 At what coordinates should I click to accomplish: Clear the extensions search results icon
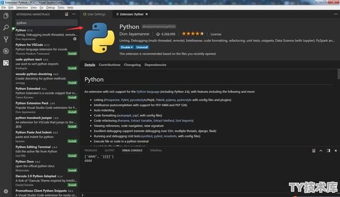point(67,14)
